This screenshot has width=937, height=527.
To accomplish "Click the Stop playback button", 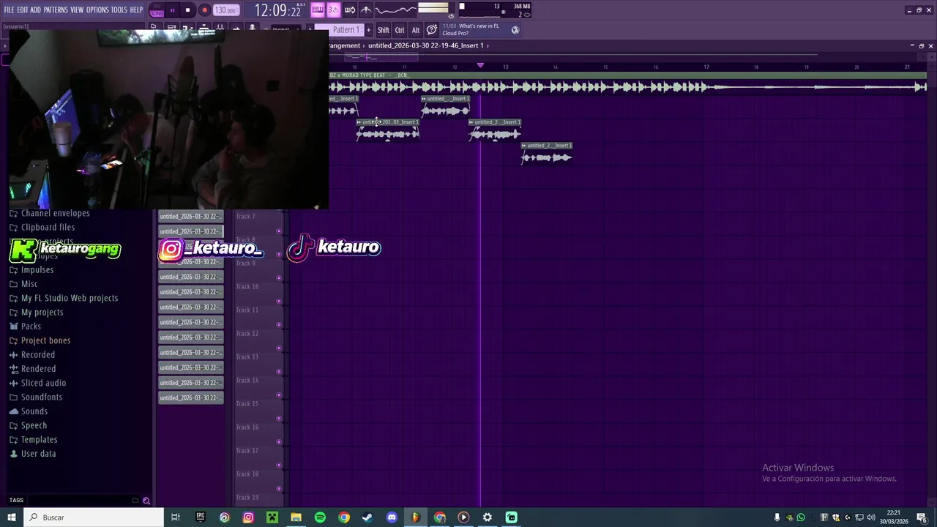I will (187, 10).
